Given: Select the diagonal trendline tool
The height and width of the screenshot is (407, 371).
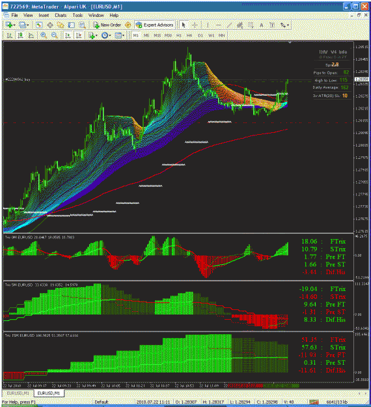Looking at the screenshot, I should click(229, 25).
